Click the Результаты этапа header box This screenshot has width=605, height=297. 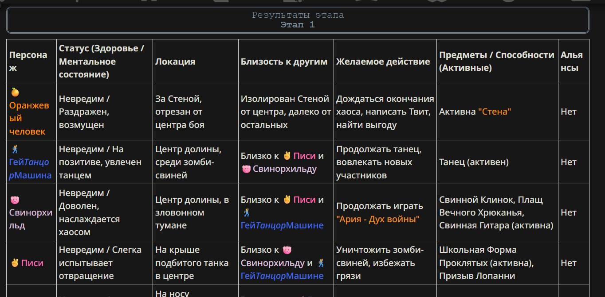pos(298,20)
